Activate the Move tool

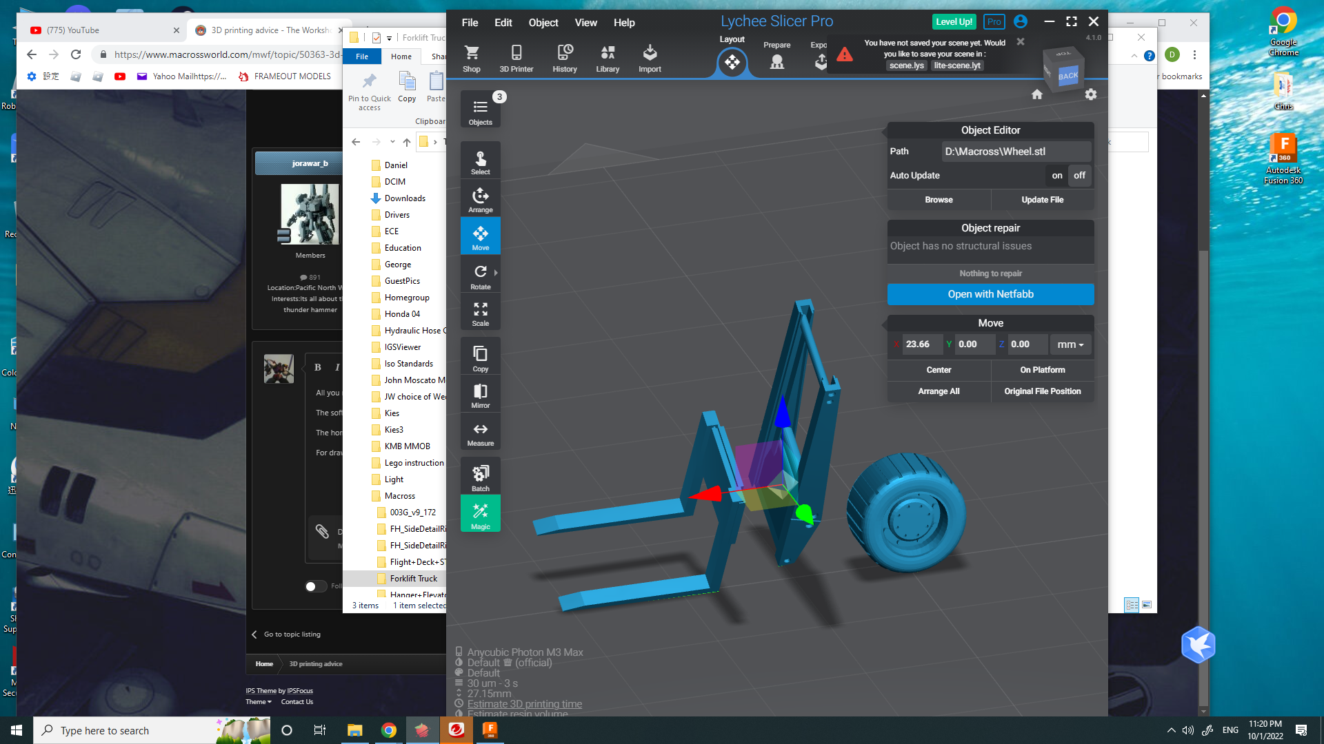coord(481,238)
